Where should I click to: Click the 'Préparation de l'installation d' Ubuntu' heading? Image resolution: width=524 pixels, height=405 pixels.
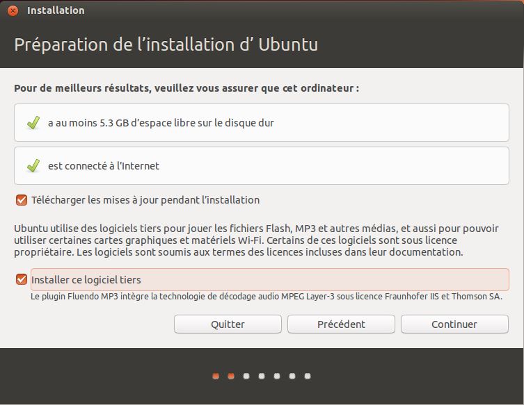pyautogui.click(x=166, y=44)
